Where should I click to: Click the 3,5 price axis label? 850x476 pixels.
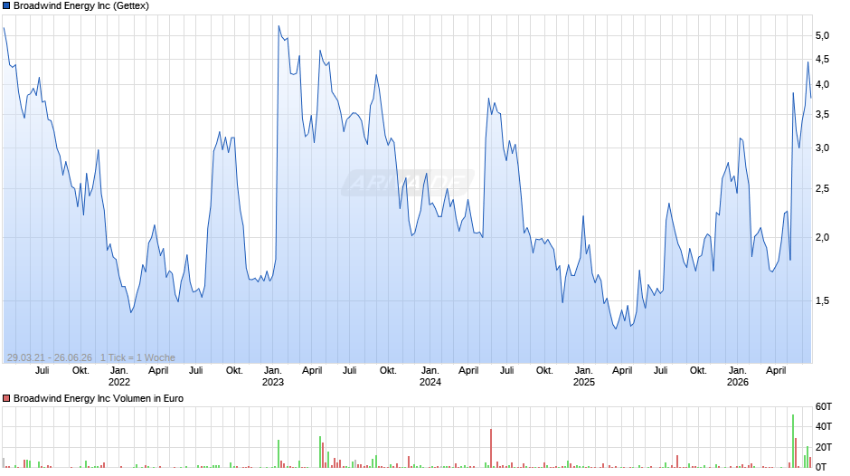click(x=822, y=115)
